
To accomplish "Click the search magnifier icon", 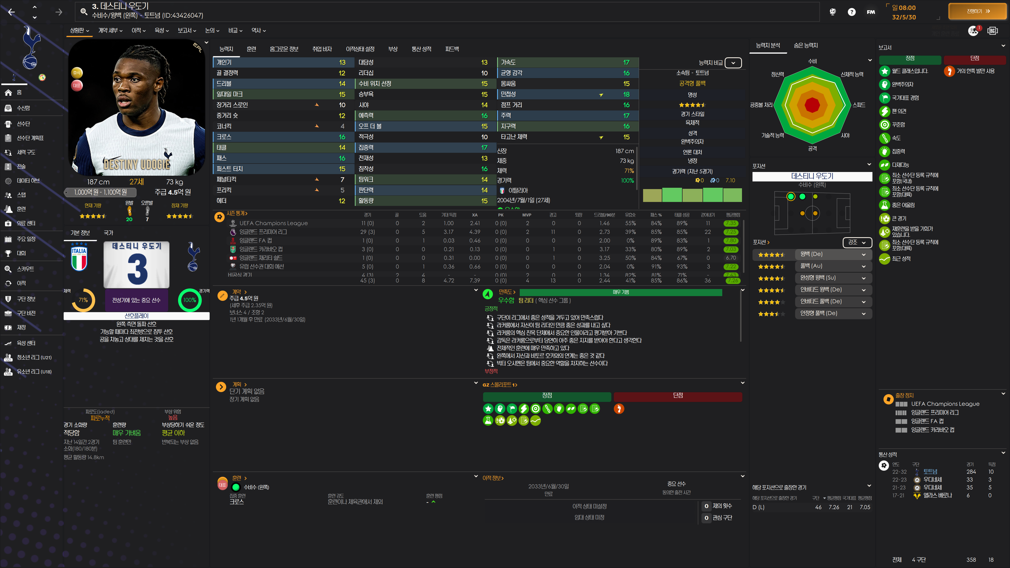I will (84, 11).
